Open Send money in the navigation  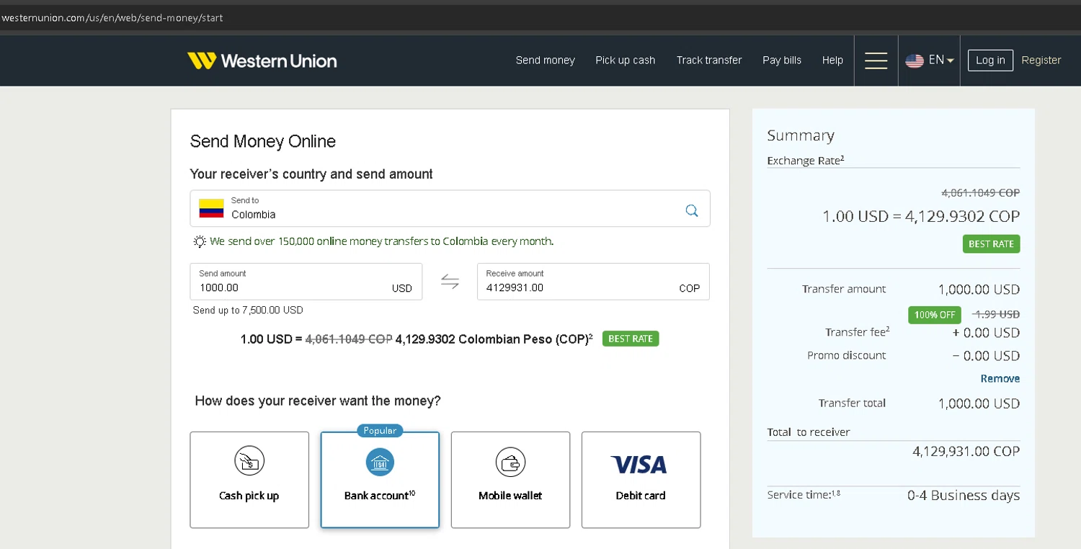pyautogui.click(x=545, y=61)
